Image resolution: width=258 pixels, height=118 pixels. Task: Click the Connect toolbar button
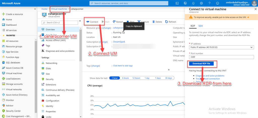coord(92,22)
